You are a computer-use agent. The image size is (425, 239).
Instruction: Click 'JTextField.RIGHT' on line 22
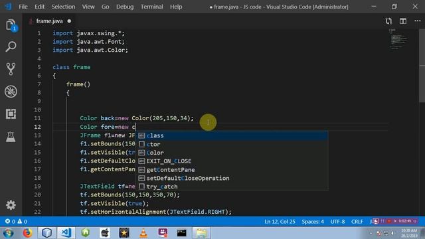click(x=197, y=212)
